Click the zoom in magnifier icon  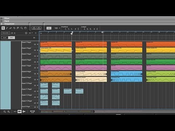coord(8,111)
